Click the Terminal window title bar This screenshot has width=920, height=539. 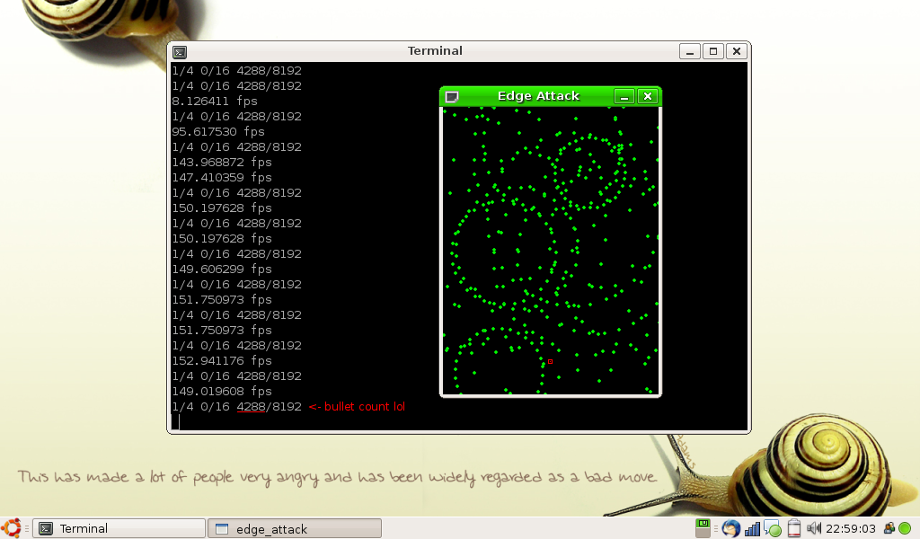[435, 51]
